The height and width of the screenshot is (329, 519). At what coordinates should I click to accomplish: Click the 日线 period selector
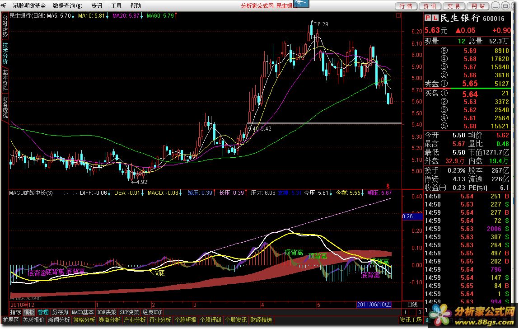pos(412,305)
